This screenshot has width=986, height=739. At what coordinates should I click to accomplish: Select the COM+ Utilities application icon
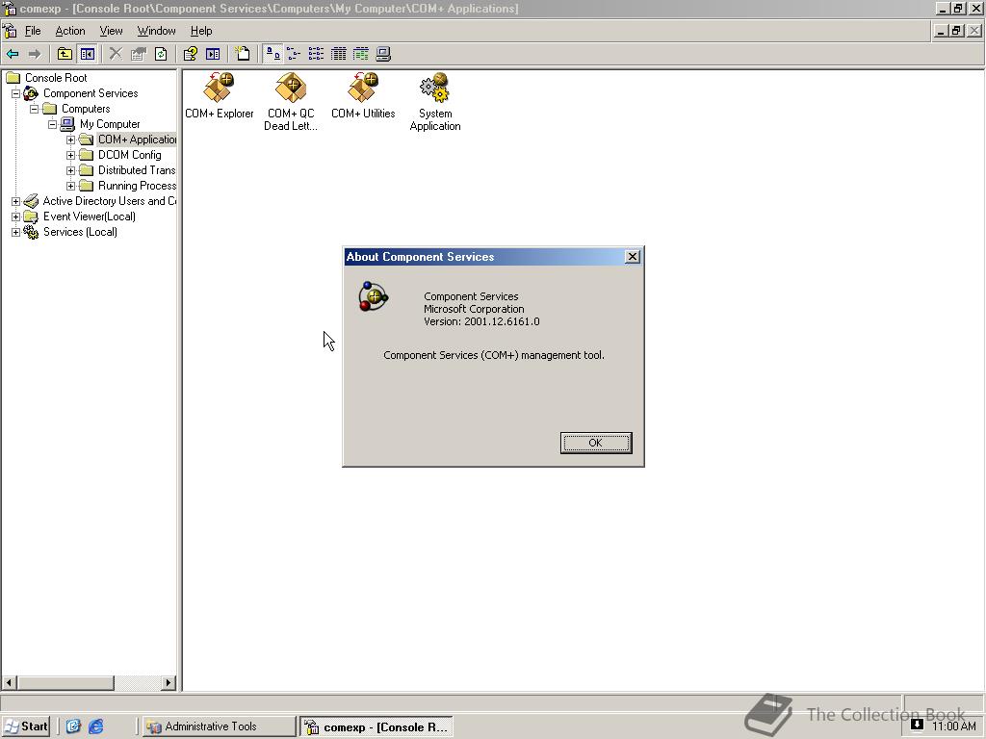tap(363, 96)
